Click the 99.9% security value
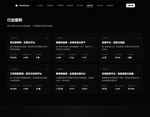This screenshot has height=117, width=150. [x=118, y=57]
